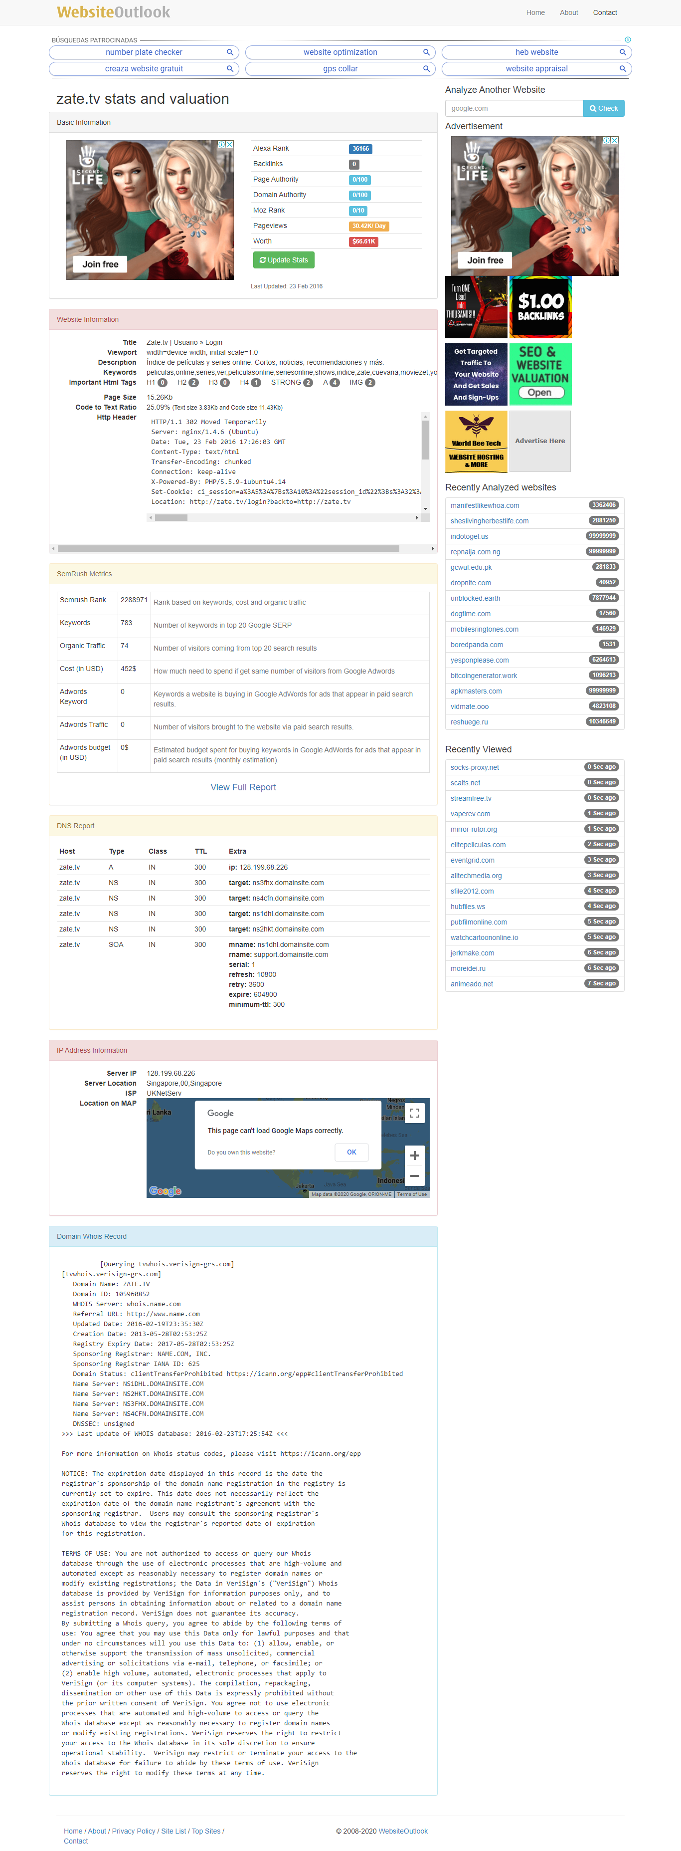Open bitcoingenerator.work link
This screenshot has width=681, height=1851.
(484, 676)
